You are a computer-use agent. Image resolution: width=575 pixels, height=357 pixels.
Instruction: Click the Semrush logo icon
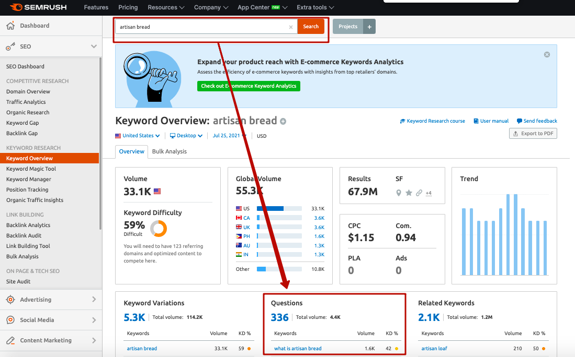click(15, 7)
